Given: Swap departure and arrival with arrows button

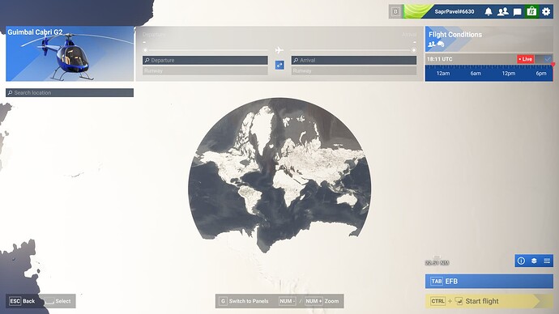Looking at the screenshot, I should [279, 66].
